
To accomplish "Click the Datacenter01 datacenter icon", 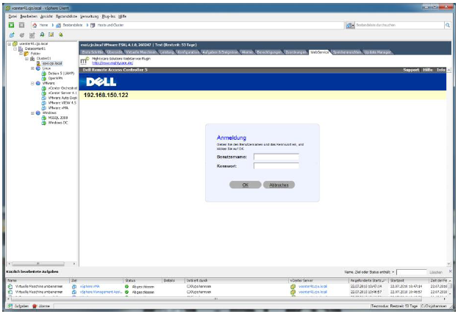I will coord(21,49).
